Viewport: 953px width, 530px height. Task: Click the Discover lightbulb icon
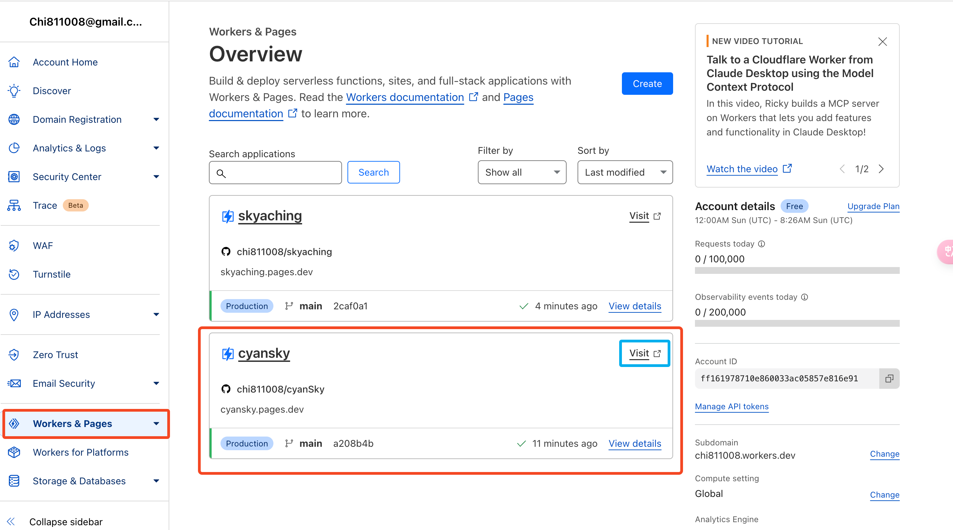click(x=14, y=91)
